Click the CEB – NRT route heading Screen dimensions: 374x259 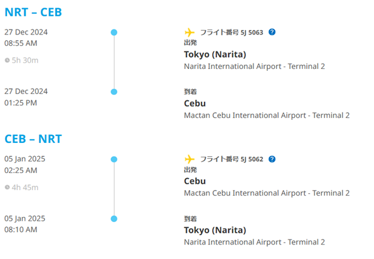click(33, 139)
